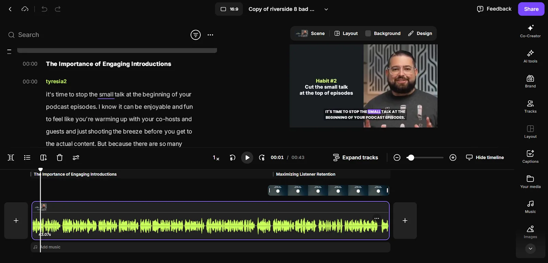Expand more sidebar tools with chevron
Image resolution: width=548 pixels, height=263 pixels.
point(530,249)
